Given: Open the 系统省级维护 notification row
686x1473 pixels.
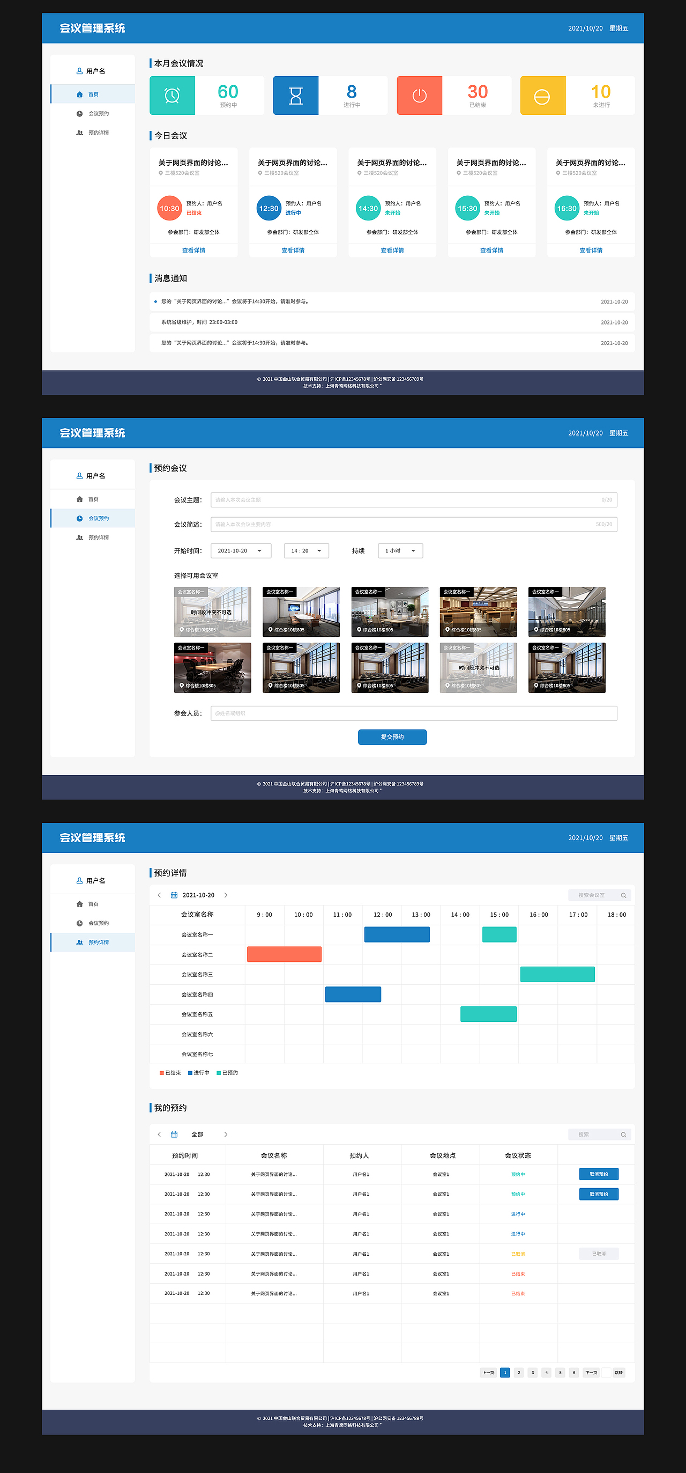Looking at the screenshot, I should pos(392,322).
